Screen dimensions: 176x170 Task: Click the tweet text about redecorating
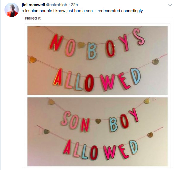tap(82, 11)
